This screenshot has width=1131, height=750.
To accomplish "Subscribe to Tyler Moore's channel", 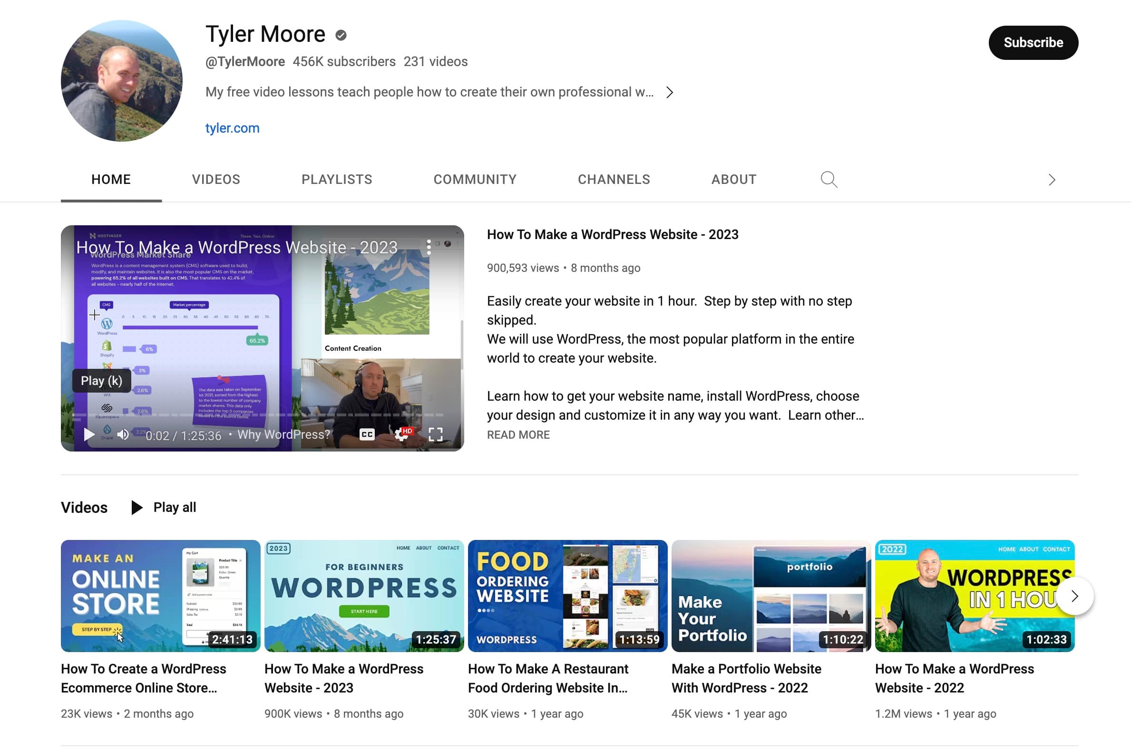I will point(1033,43).
